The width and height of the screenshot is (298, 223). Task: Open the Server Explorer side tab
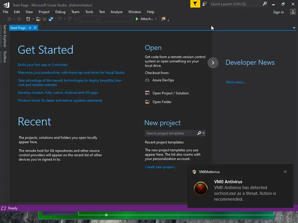click(x=5, y=36)
